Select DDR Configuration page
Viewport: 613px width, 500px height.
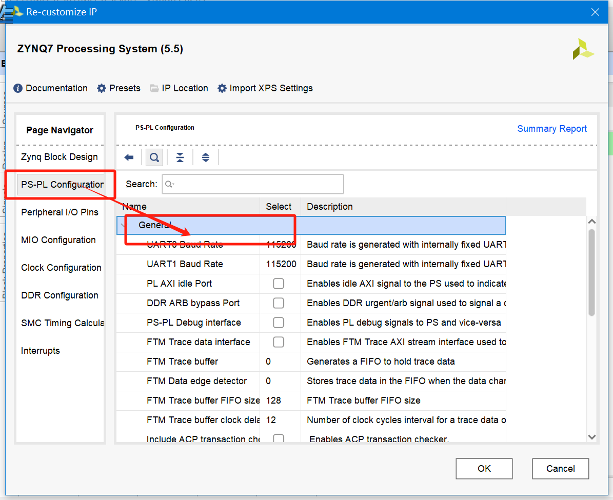pyautogui.click(x=60, y=295)
